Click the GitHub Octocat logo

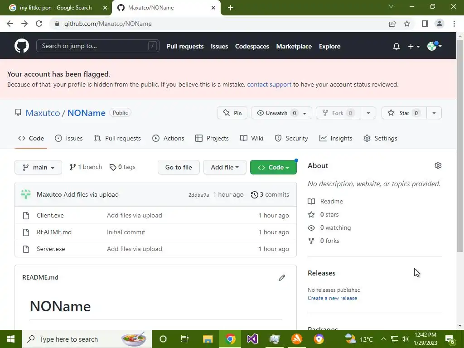point(22,46)
